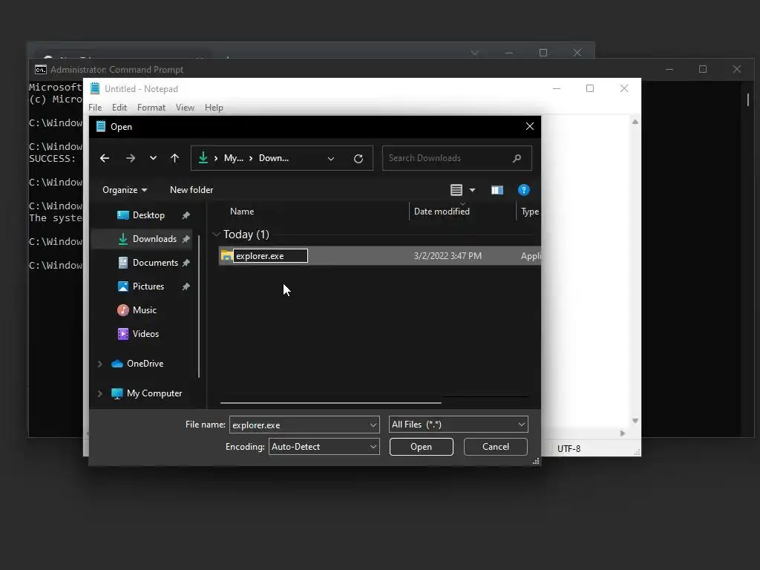Click the Command Prompt title bar icon

tap(41, 70)
